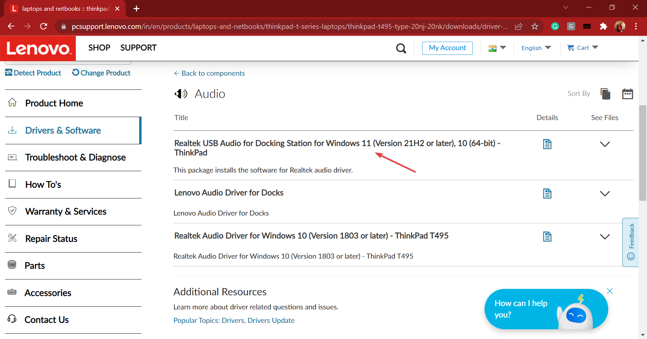Screen dimensions: 647x339
Task: Open the Popular Topics: Drivers link
Action: pyautogui.click(x=209, y=321)
